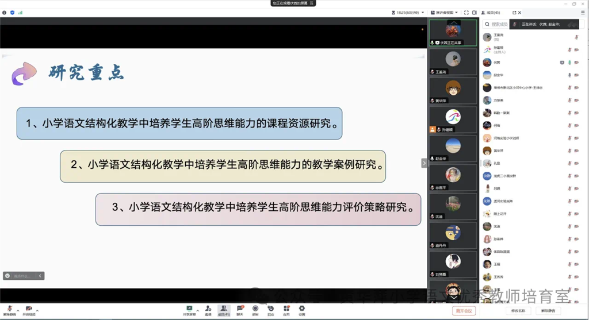
Task: Select 黄华萍 video thumbnail
Action: pos(453,91)
